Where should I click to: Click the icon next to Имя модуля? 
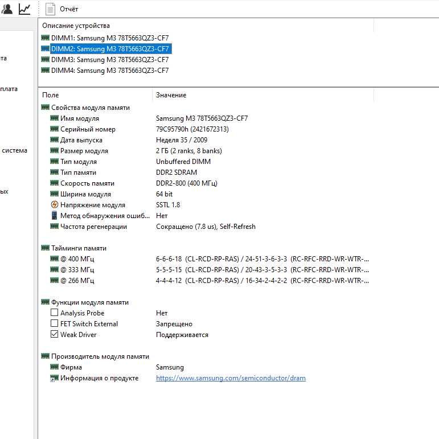pos(54,118)
